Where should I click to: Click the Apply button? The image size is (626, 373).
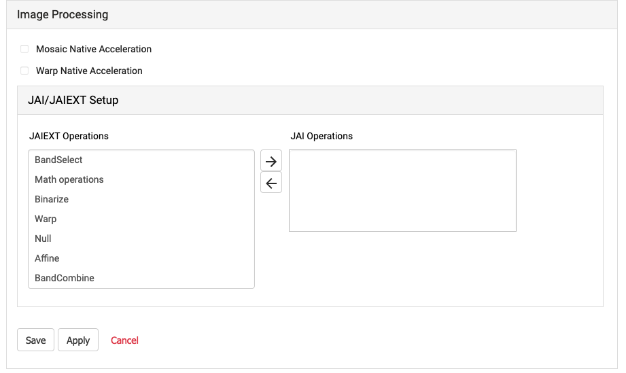click(78, 340)
